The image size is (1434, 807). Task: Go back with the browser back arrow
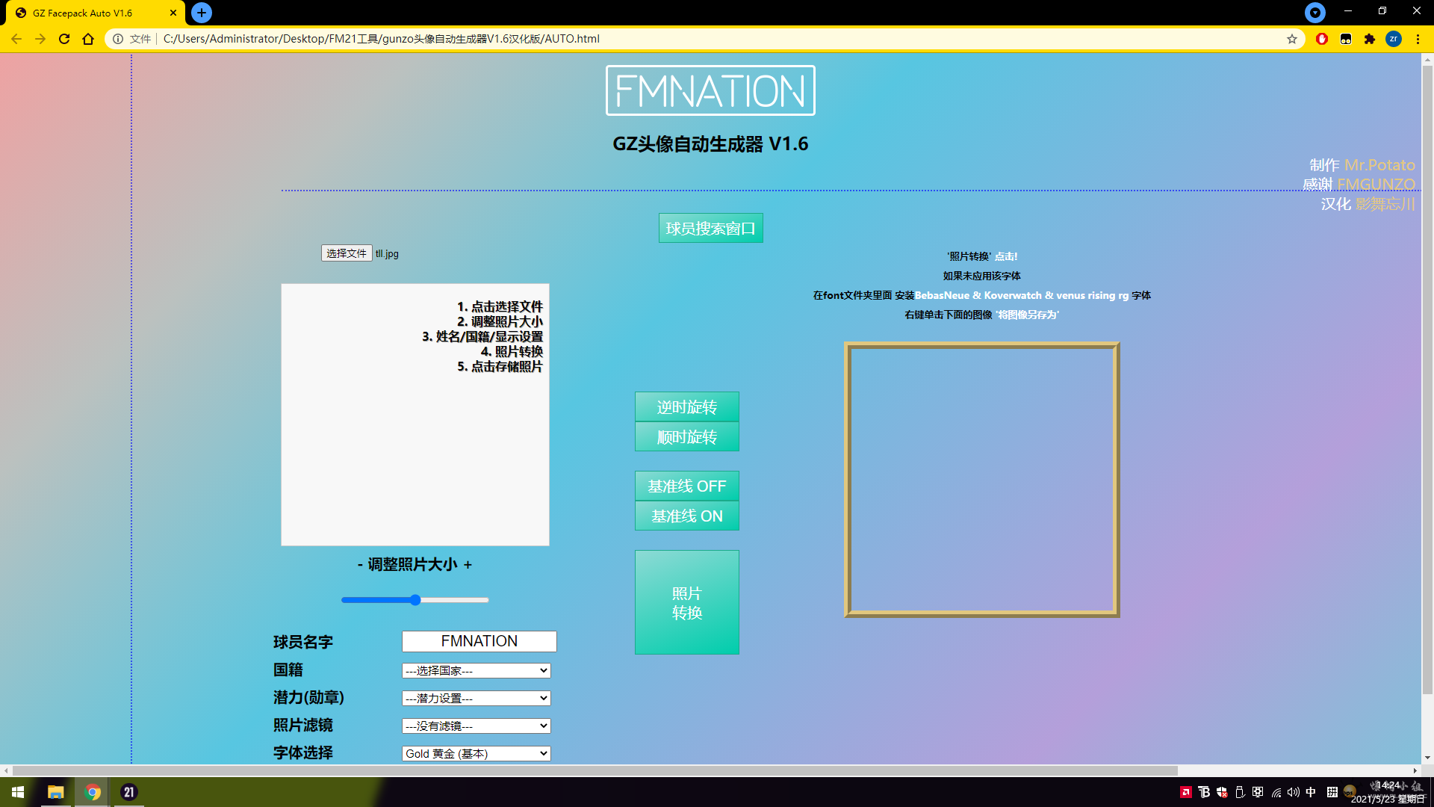pyautogui.click(x=16, y=39)
